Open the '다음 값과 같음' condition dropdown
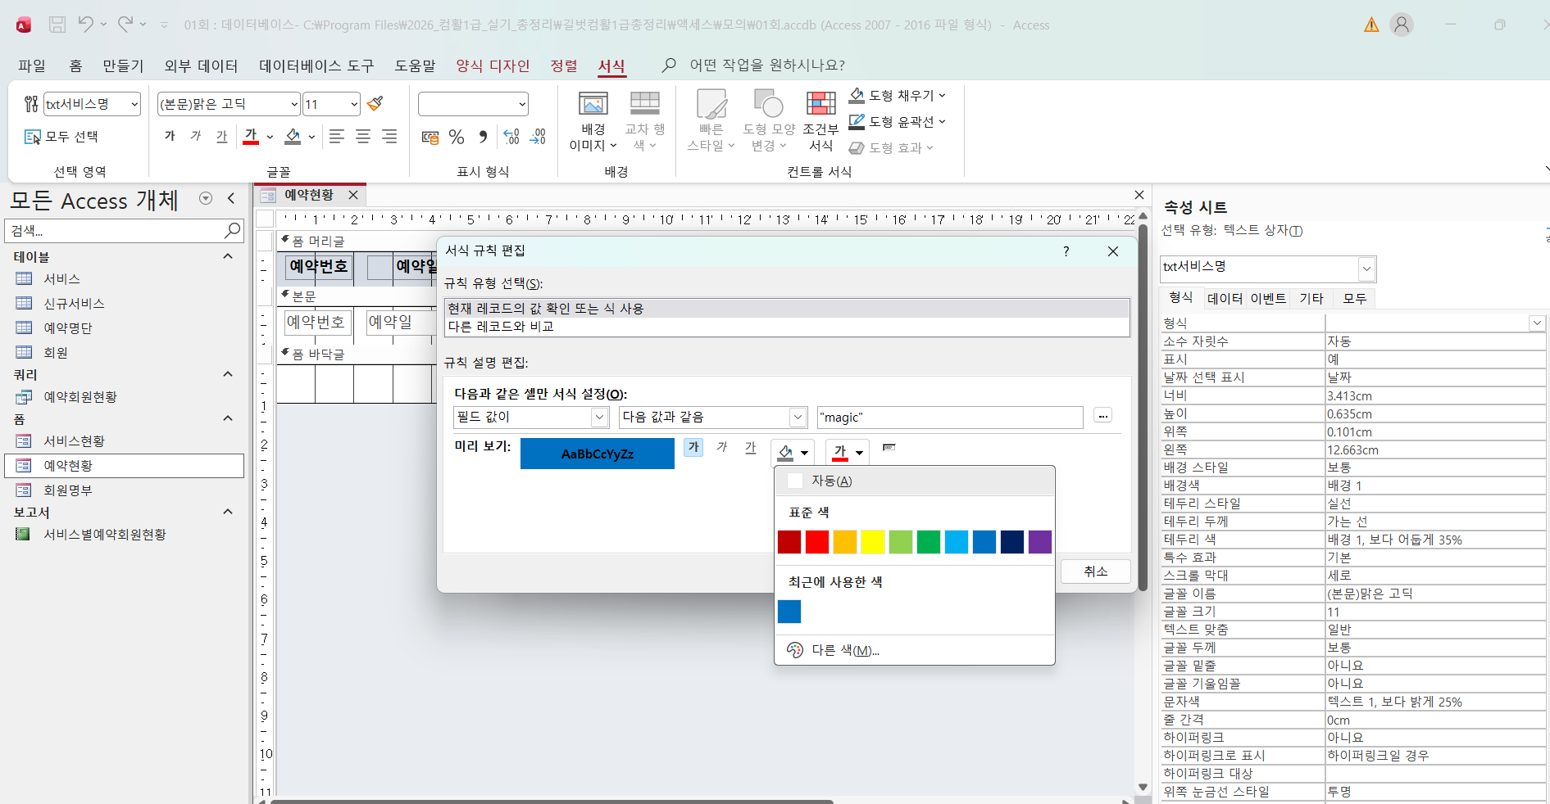 coord(798,418)
